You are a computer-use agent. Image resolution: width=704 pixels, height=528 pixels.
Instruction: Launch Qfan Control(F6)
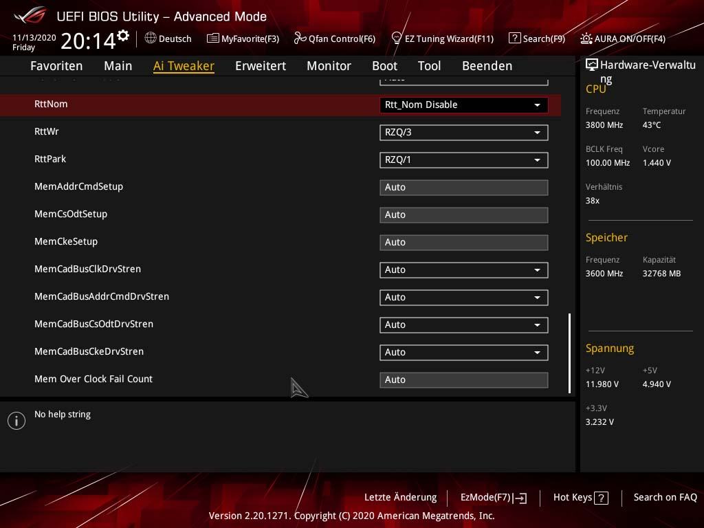[x=342, y=38]
